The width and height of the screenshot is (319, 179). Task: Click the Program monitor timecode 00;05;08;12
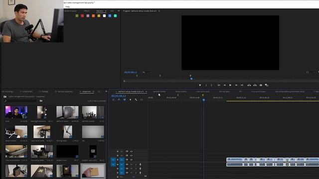click(x=131, y=72)
